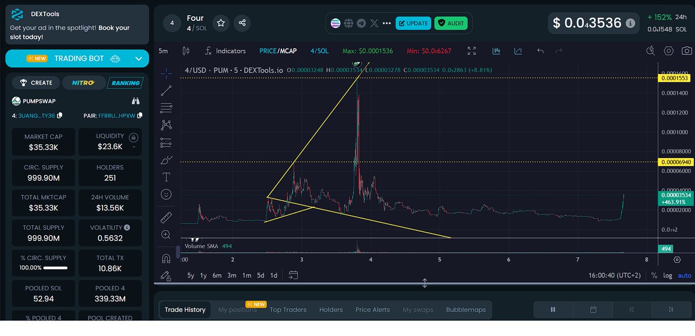Set chart range to 5d
The height and width of the screenshot is (336, 695).
coord(261,276)
